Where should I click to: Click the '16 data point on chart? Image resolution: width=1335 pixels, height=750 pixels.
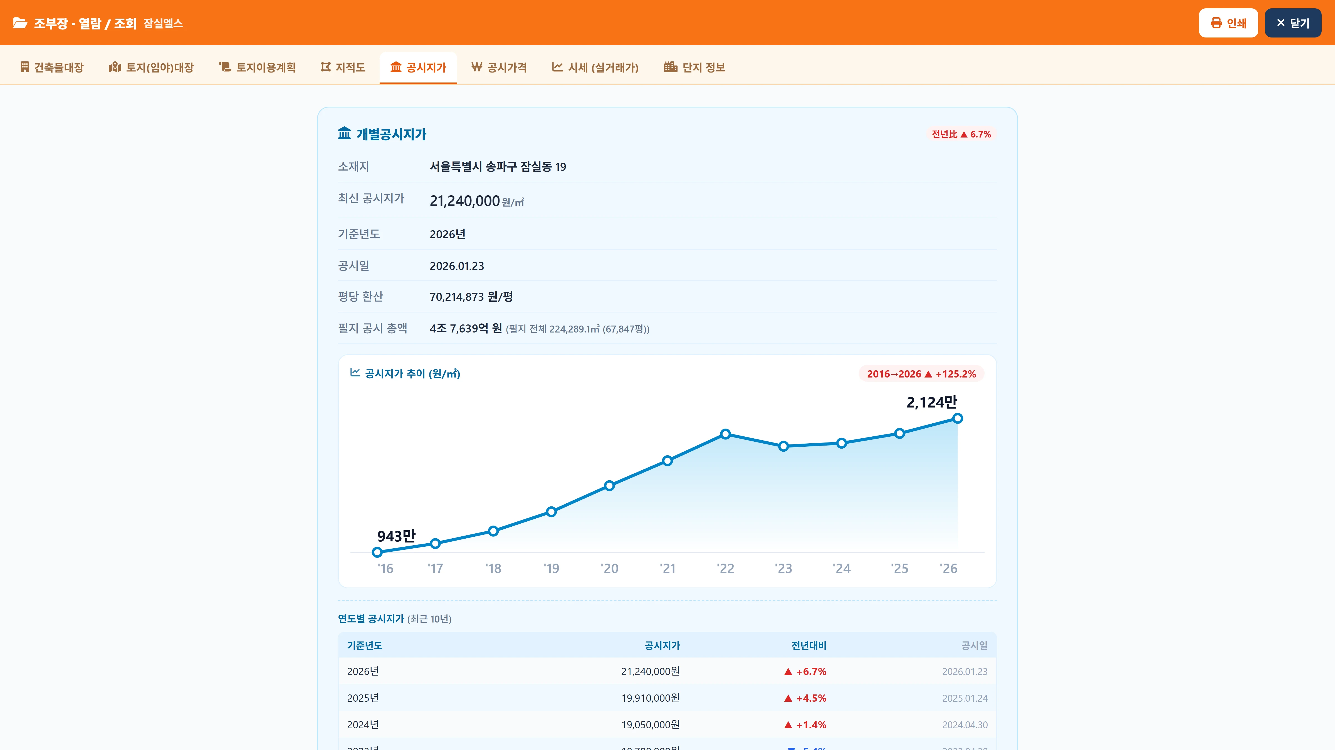coord(377,552)
